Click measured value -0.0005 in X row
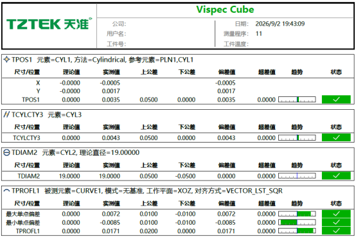Viewport: 356px width, 237px height. (110, 83)
